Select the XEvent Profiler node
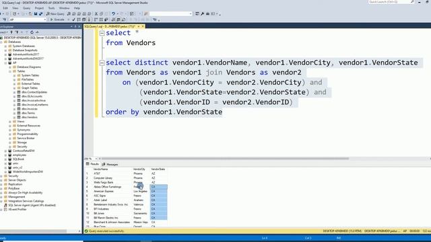Screen dimensions: 431x242 coord(17,209)
